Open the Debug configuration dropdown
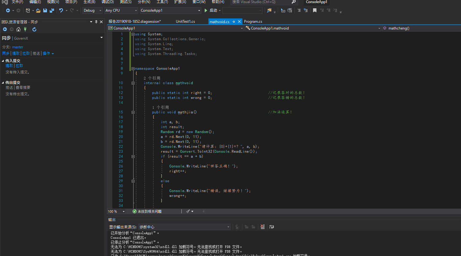The width and height of the screenshot is (461, 256). (x=92, y=10)
